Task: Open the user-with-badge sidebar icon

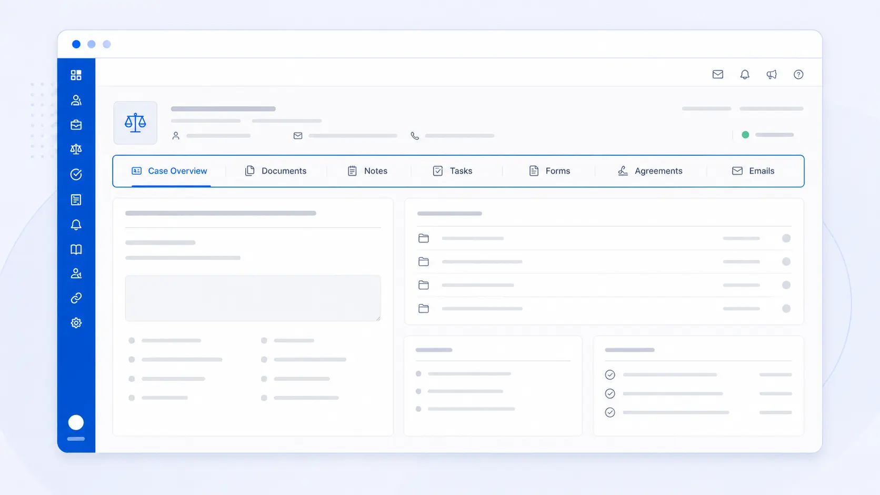Action: [76, 274]
